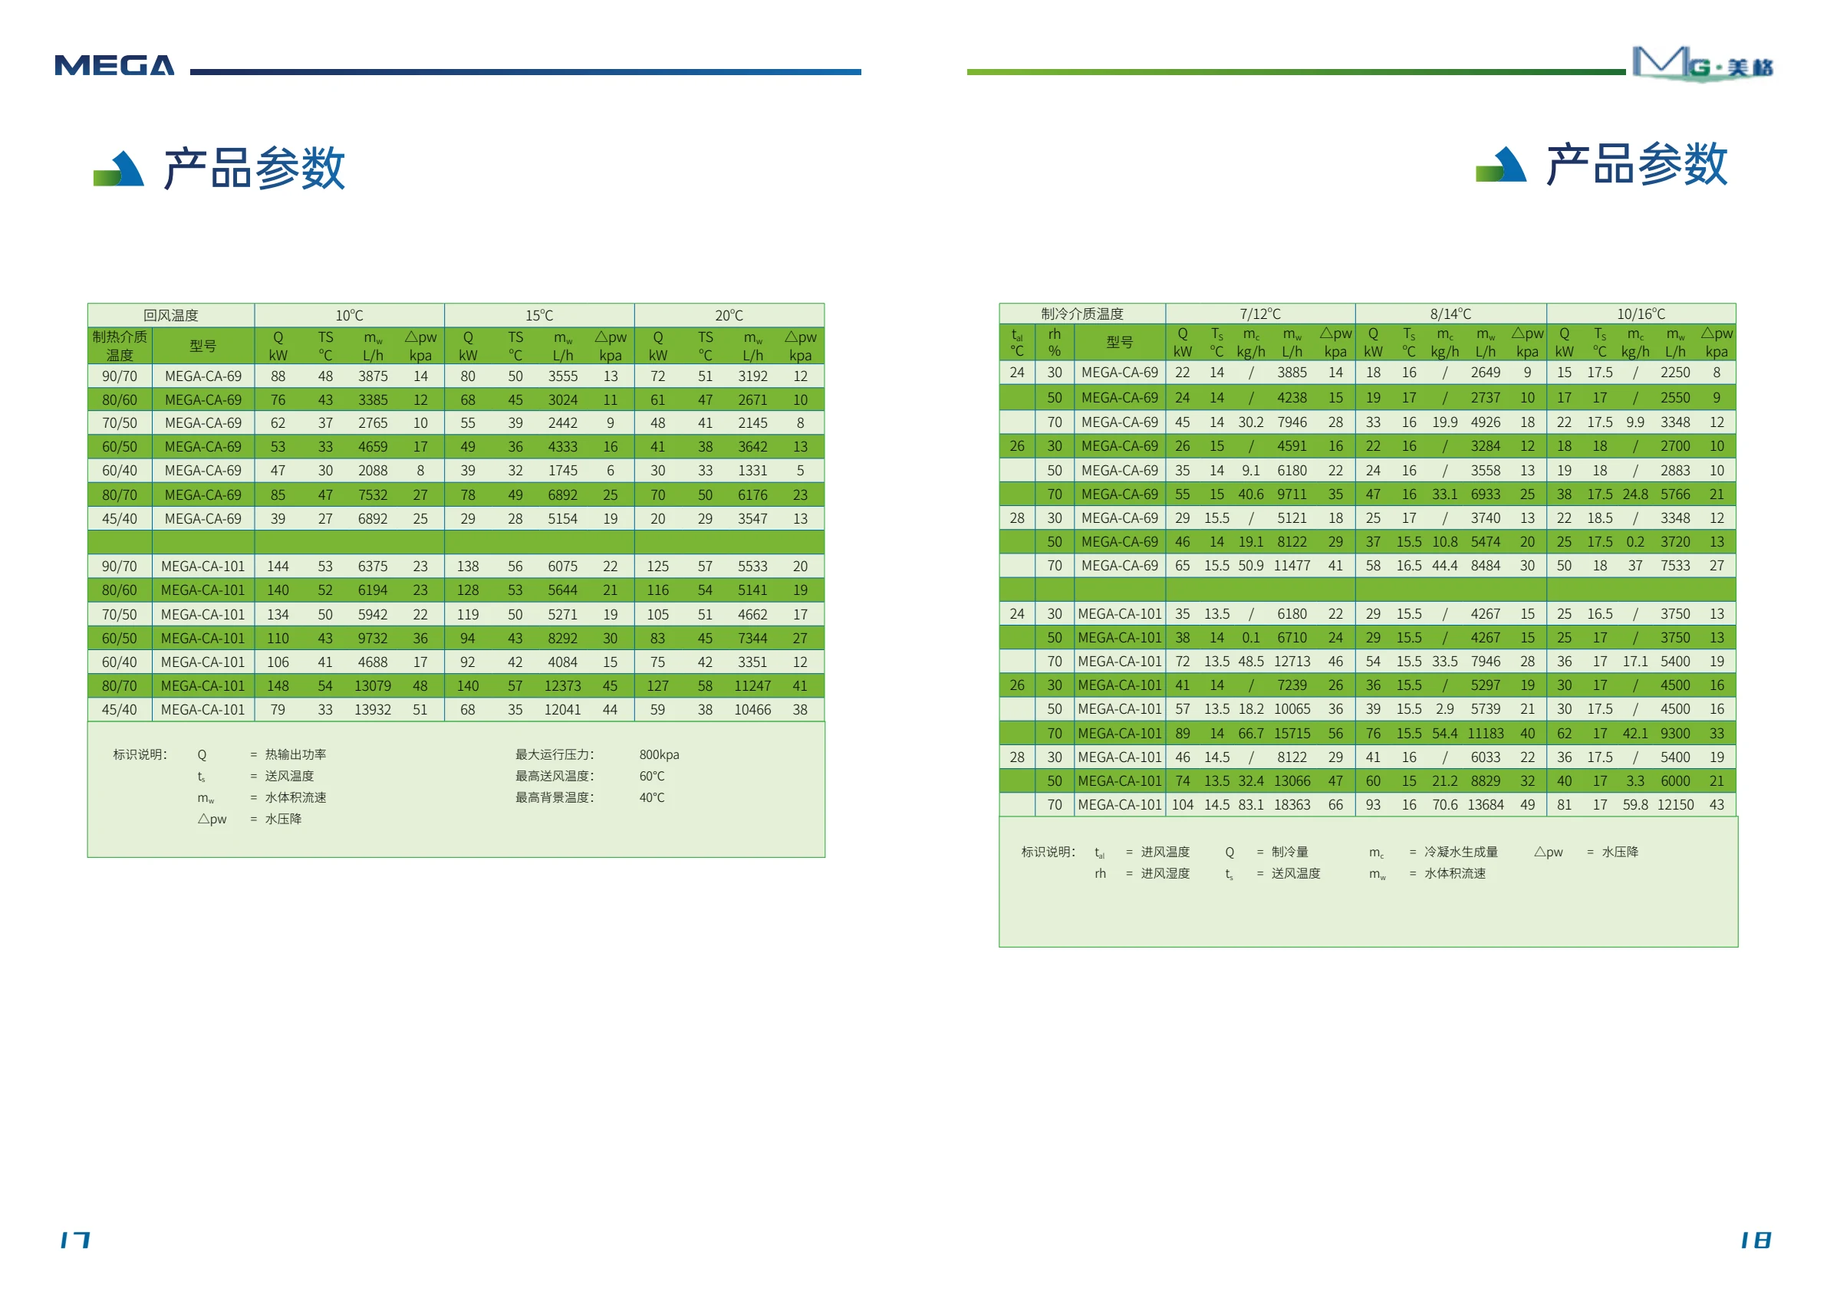The height and width of the screenshot is (1291, 1827).
Task: Click the cell showing 7533
Action: click(1675, 566)
